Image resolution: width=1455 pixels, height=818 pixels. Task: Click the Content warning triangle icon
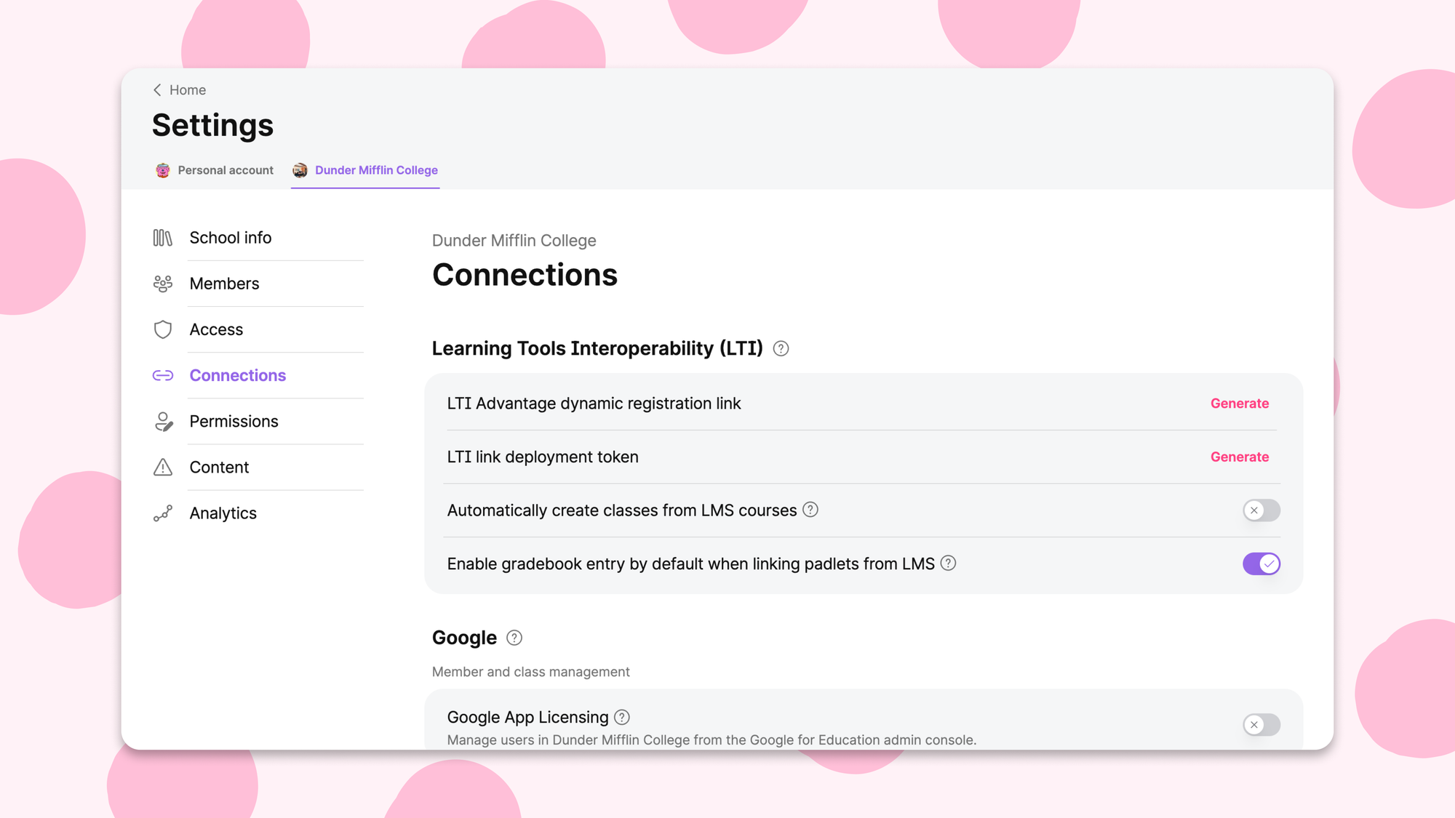(x=162, y=467)
